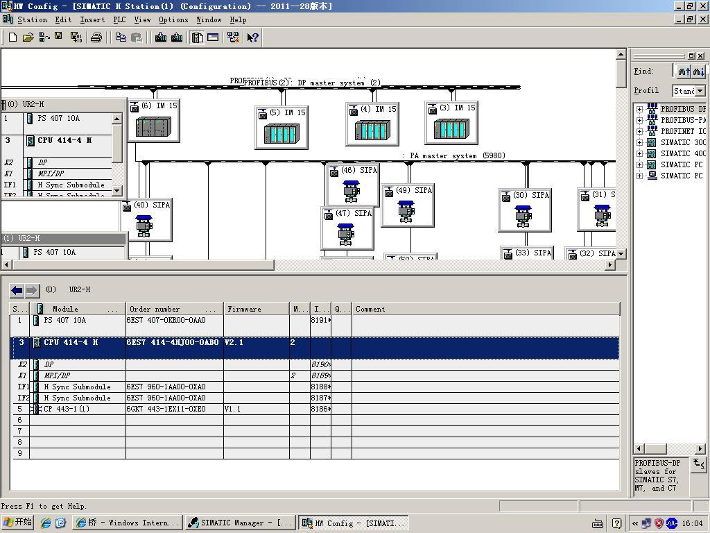Click the back arrow navigation button
The image size is (710, 533).
tap(17, 290)
